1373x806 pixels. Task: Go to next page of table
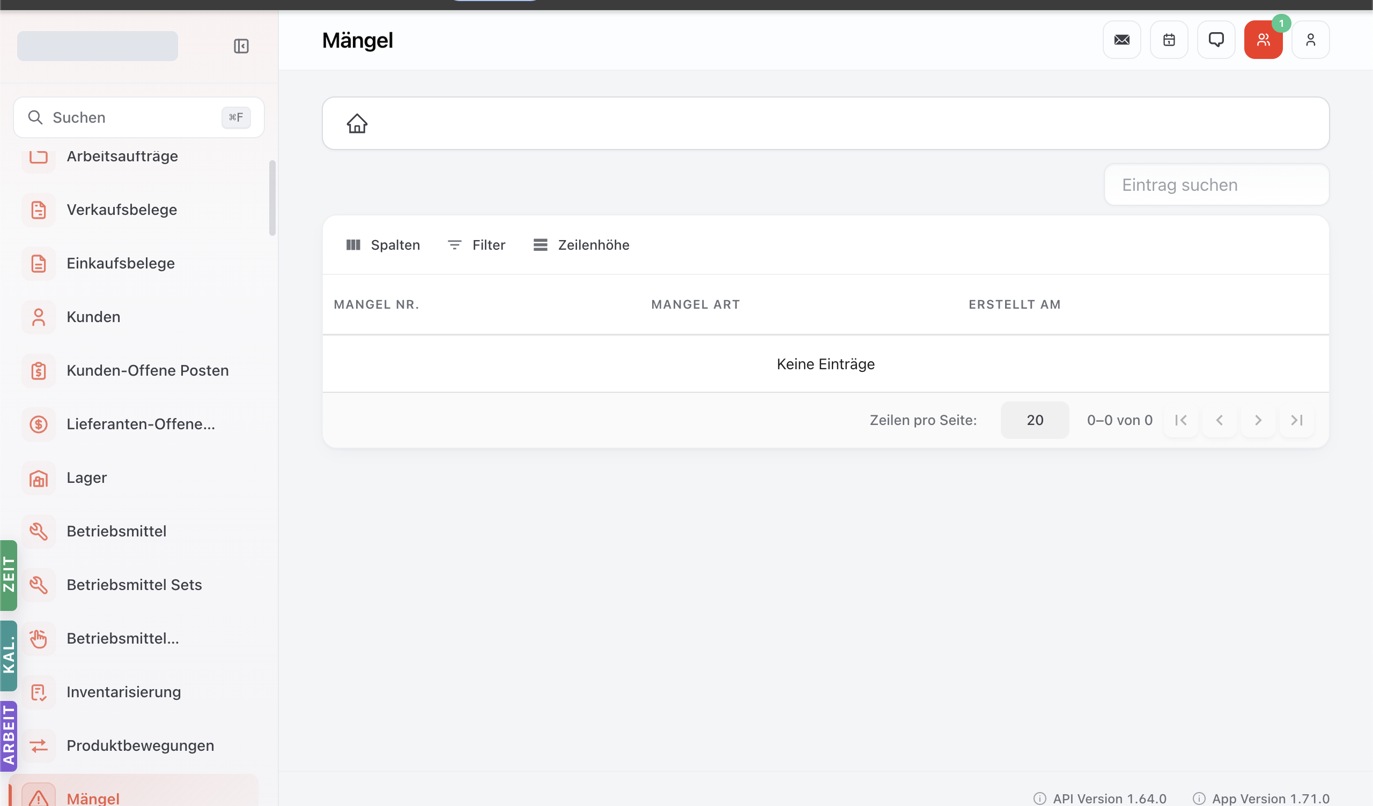pos(1258,421)
